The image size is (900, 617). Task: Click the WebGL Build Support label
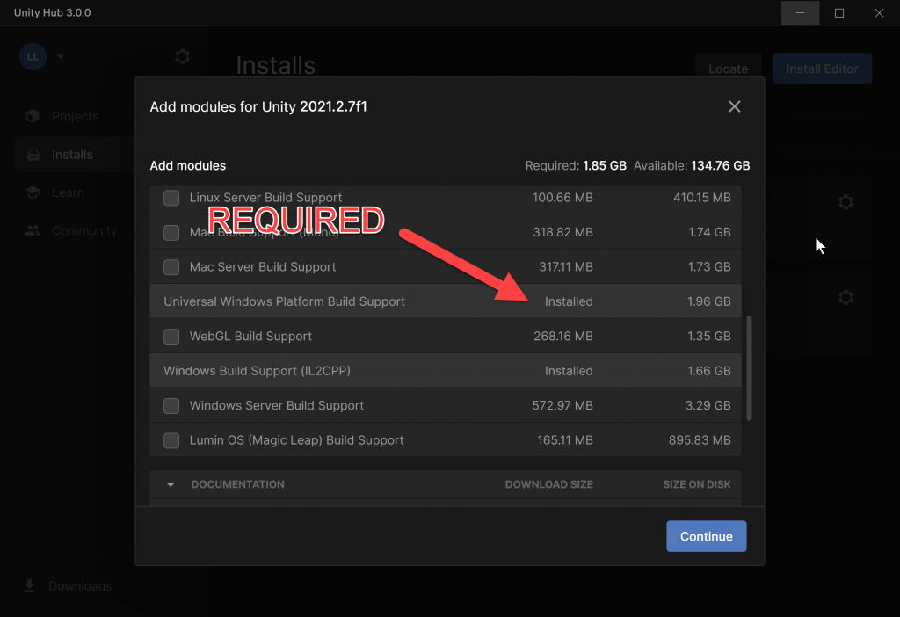pos(250,337)
